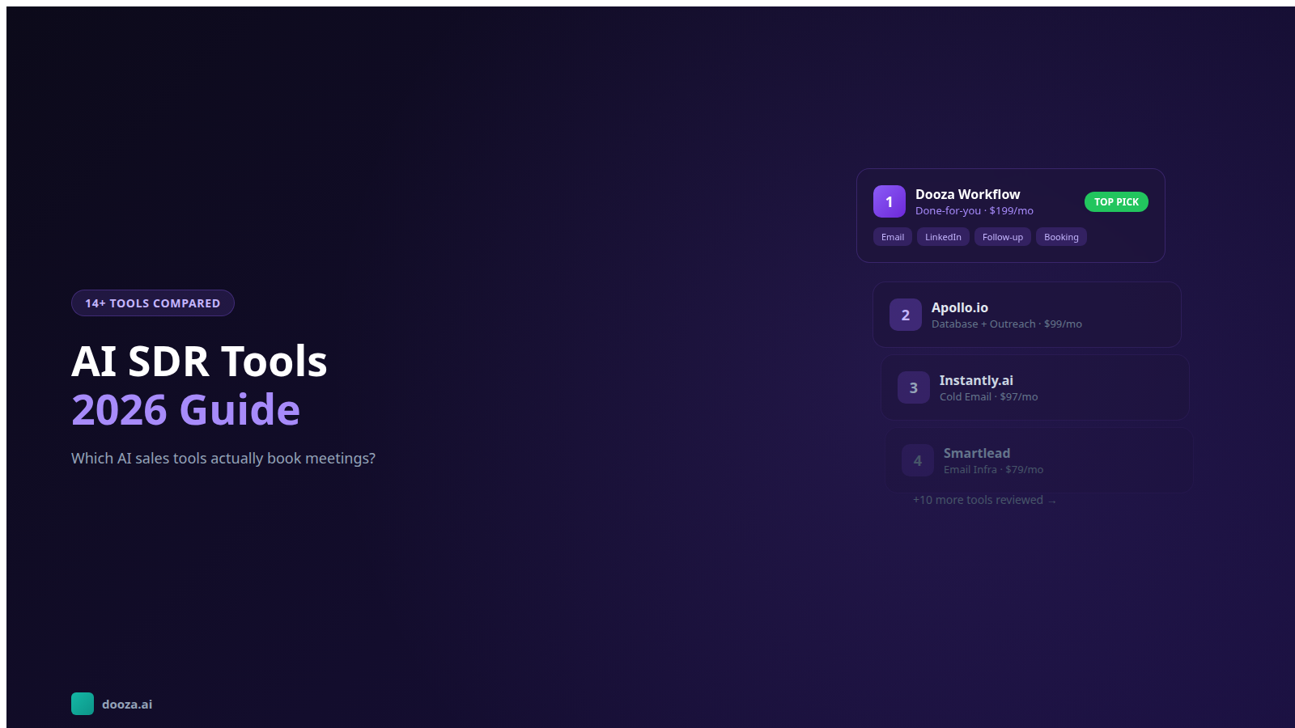Select the LinkedIn tag chip
This screenshot has width=1295, height=728.
pos(943,237)
